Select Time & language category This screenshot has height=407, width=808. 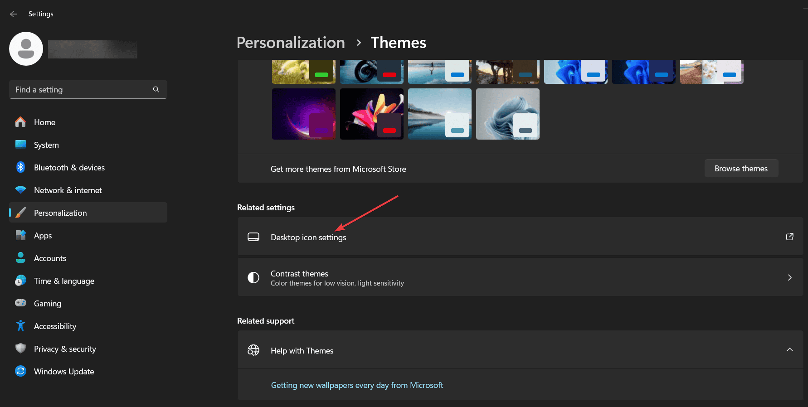(88, 281)
